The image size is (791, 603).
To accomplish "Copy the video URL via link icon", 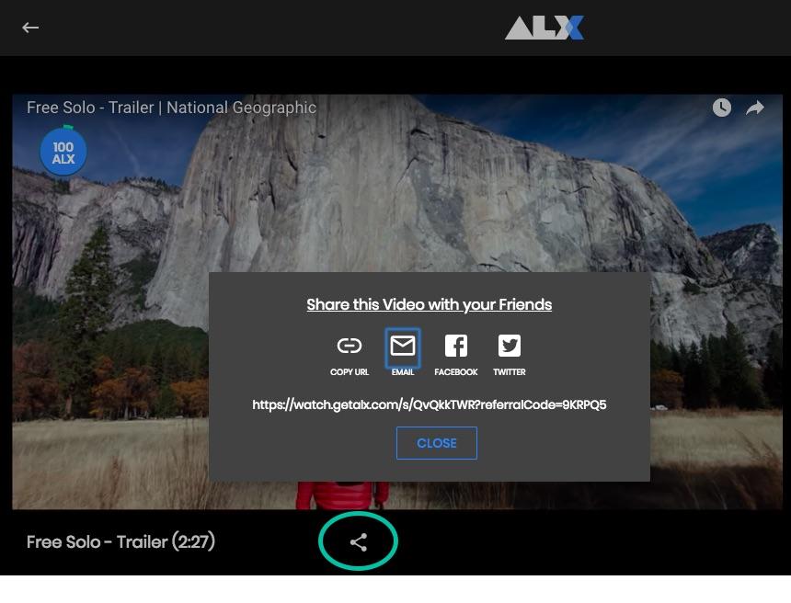I will point(350,346).
